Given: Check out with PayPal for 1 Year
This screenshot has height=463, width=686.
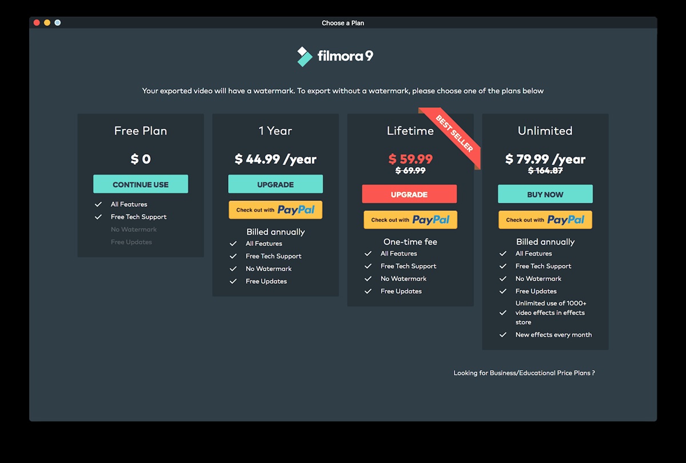Looking at the screenshot, I should (276, 210).
